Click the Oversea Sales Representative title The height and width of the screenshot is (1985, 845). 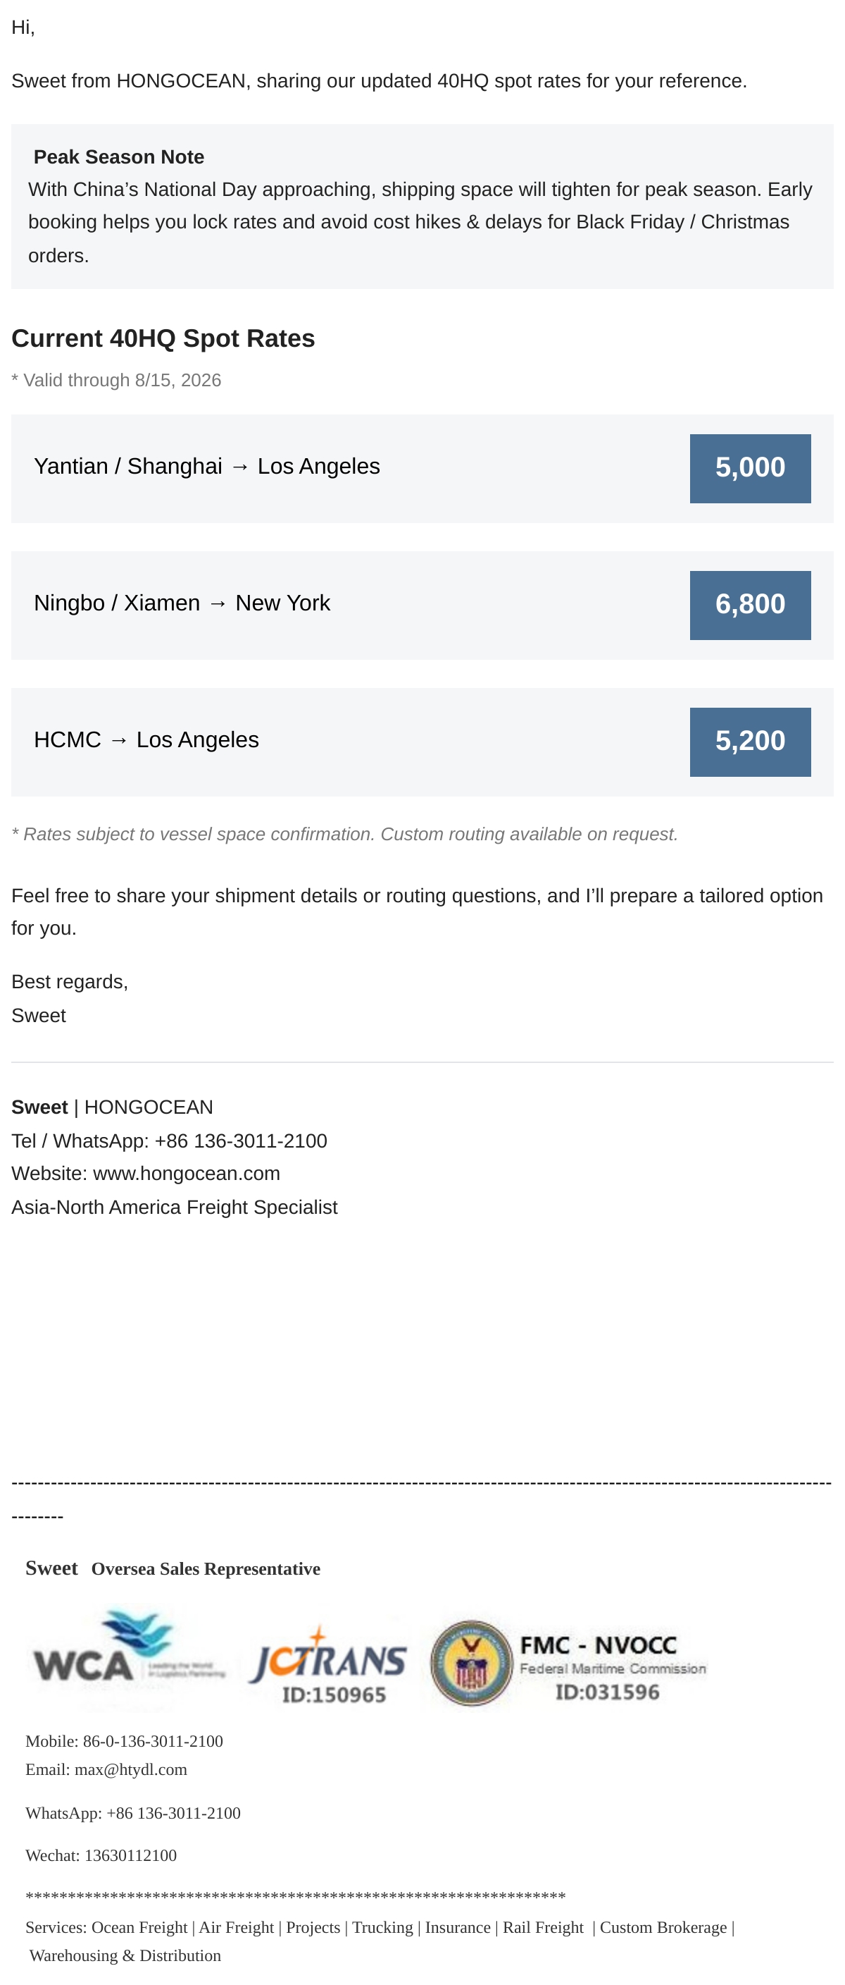point(206,1569)
